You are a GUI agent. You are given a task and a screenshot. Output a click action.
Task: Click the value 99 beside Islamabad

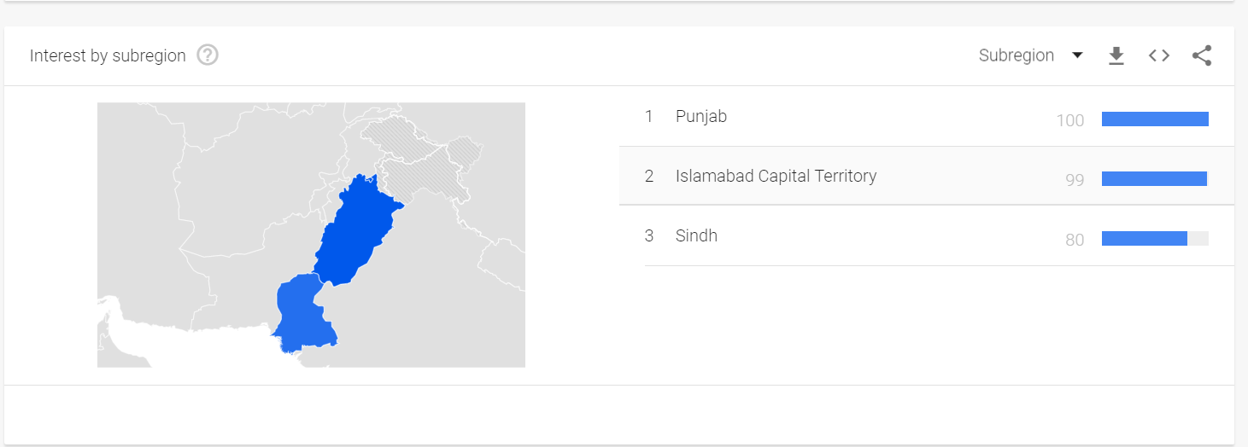point(1075,180)
